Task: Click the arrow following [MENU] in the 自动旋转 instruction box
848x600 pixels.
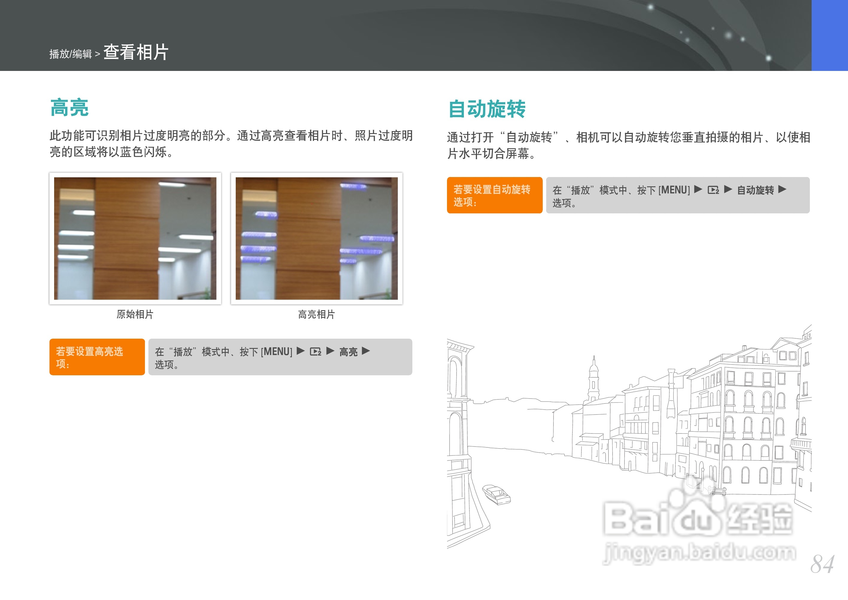Action: [698, 190]
